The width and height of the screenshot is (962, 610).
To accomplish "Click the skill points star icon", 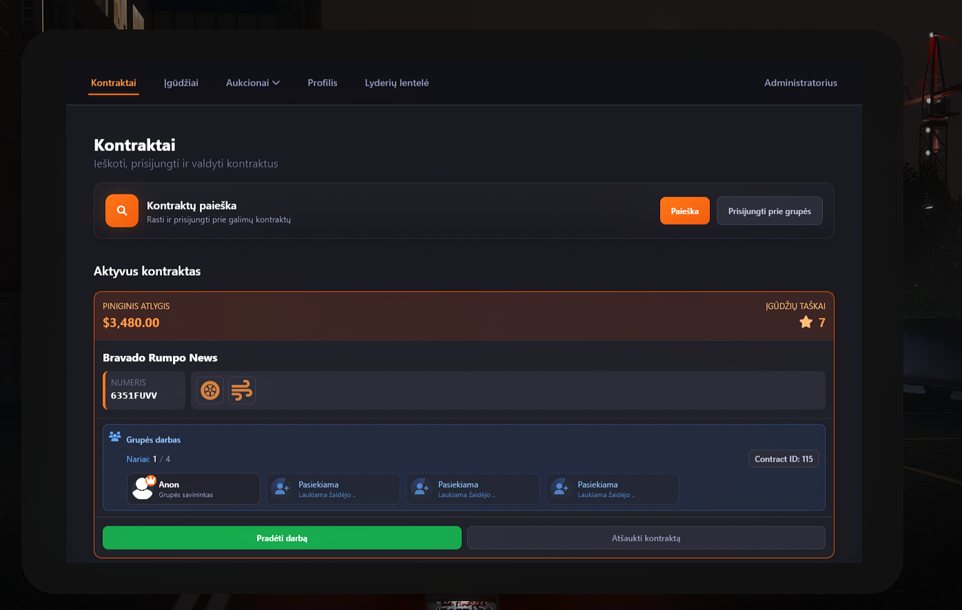I will click(806, 322).
